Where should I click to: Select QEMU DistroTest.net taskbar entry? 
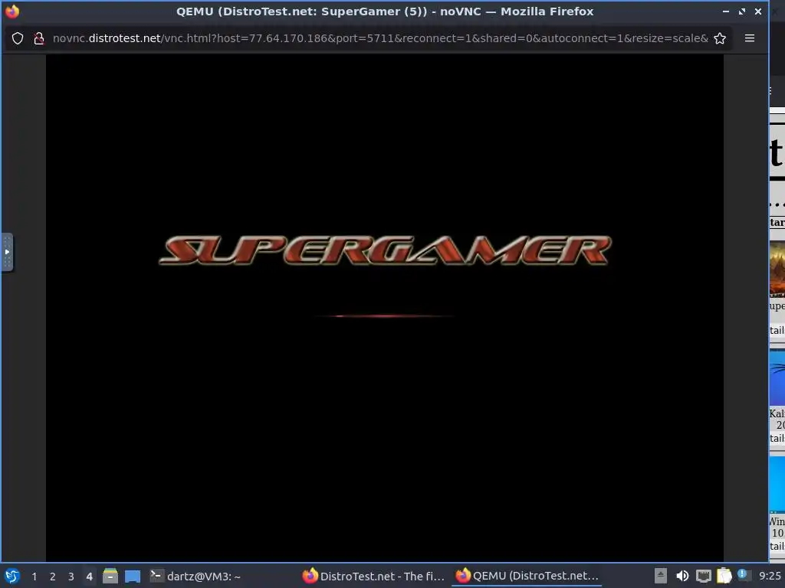(x=527, y=576)
